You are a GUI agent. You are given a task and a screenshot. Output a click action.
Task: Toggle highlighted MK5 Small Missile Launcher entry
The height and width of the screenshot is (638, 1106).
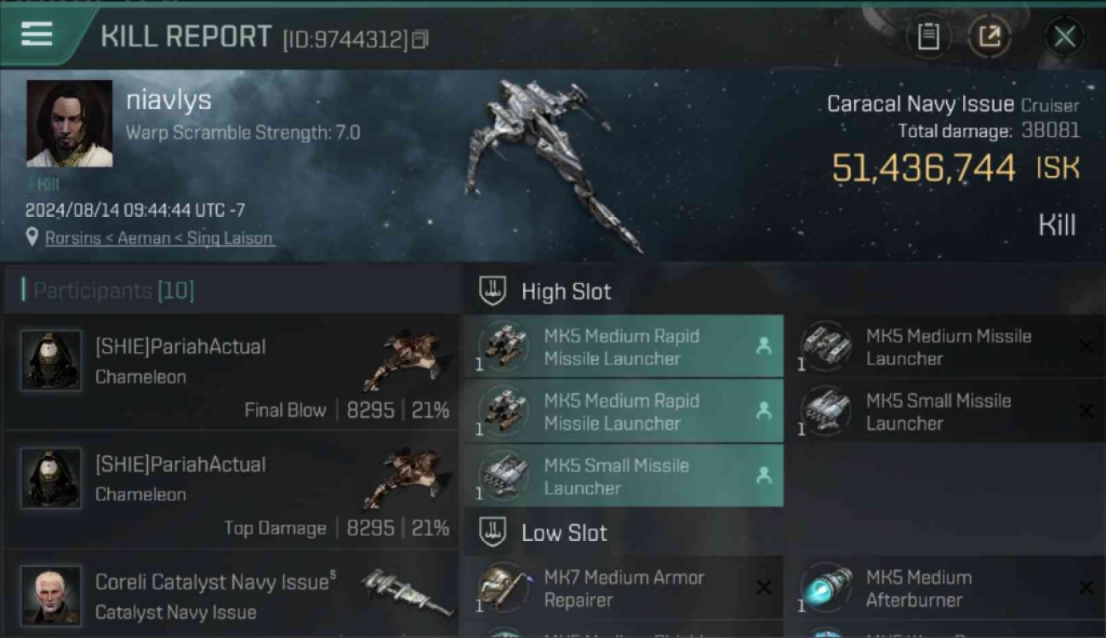[624, 476]
